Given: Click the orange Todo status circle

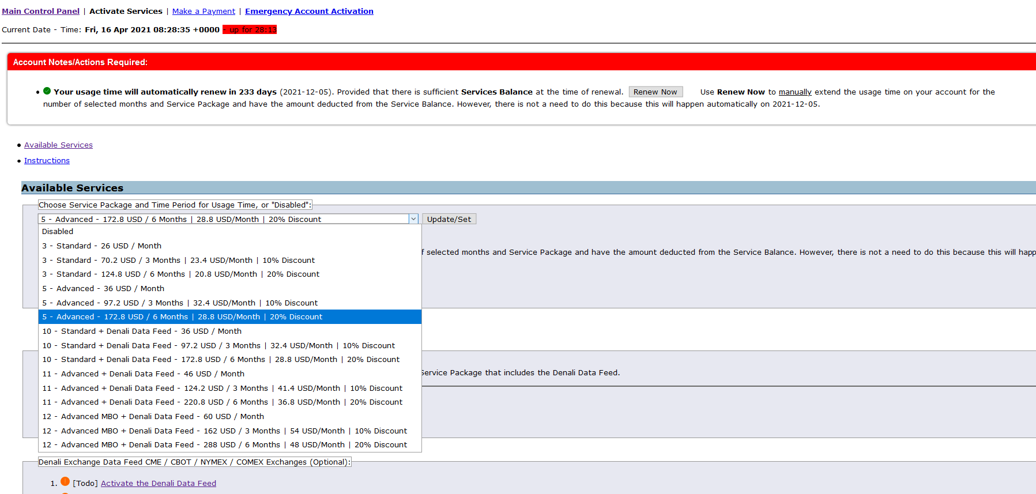Looking at the screenshot, I should pos(65,481).
